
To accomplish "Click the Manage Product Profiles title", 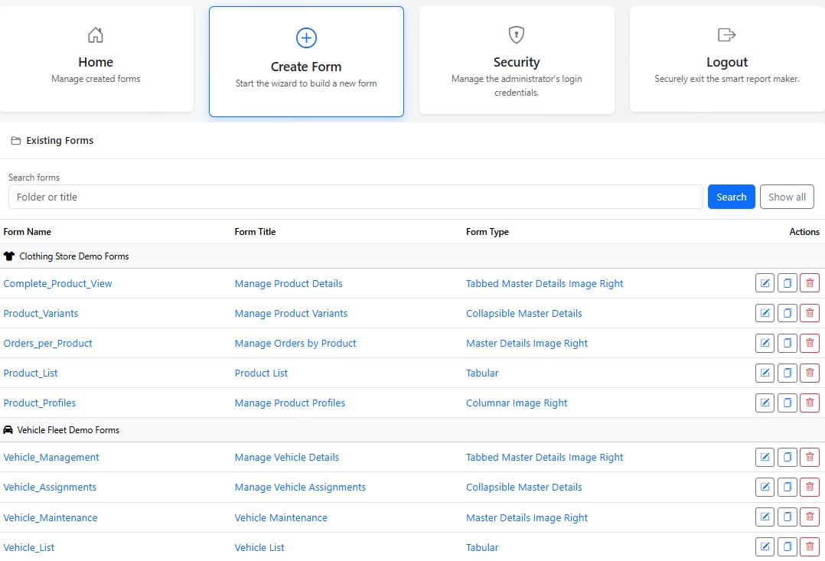I will pos(290,403).
